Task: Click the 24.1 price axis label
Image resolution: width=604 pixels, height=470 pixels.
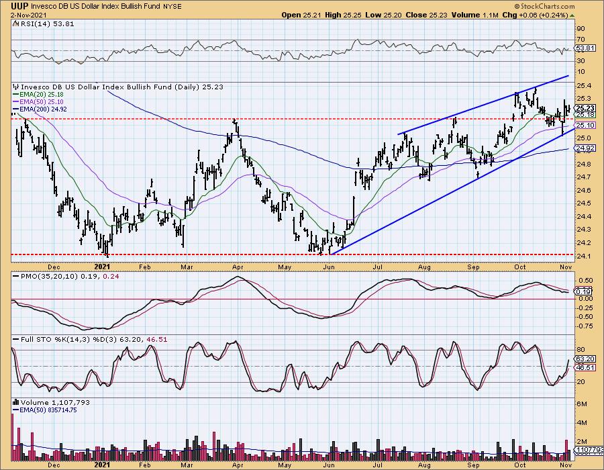Action: click(583, 256)
